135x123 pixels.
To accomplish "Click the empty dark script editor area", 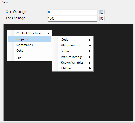I will coord(69,96).
